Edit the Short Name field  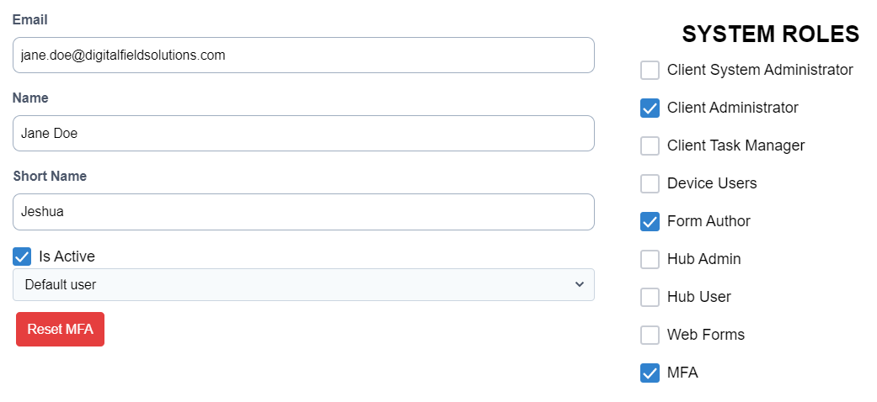click(x=303, y=212)
